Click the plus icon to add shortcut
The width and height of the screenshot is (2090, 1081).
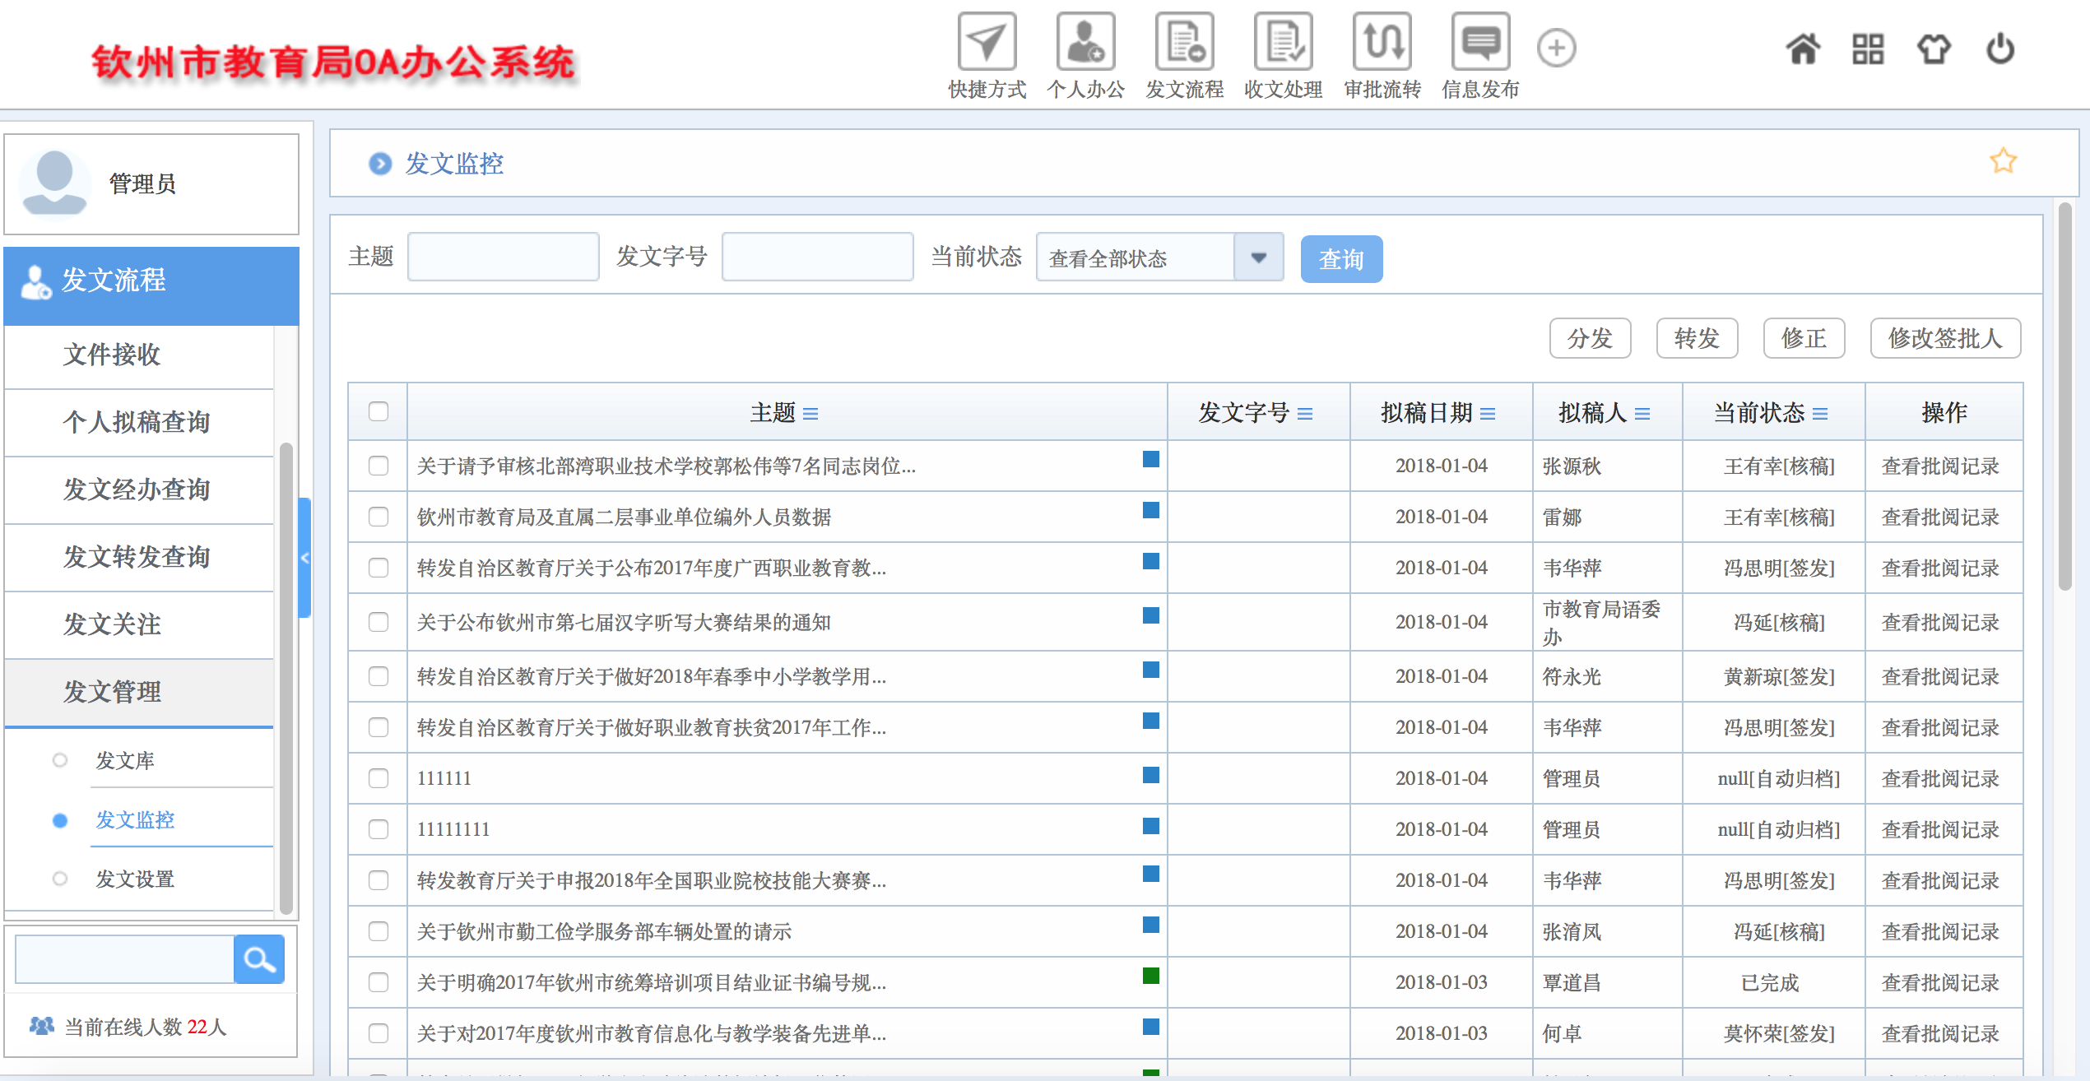coord(1556,48)
